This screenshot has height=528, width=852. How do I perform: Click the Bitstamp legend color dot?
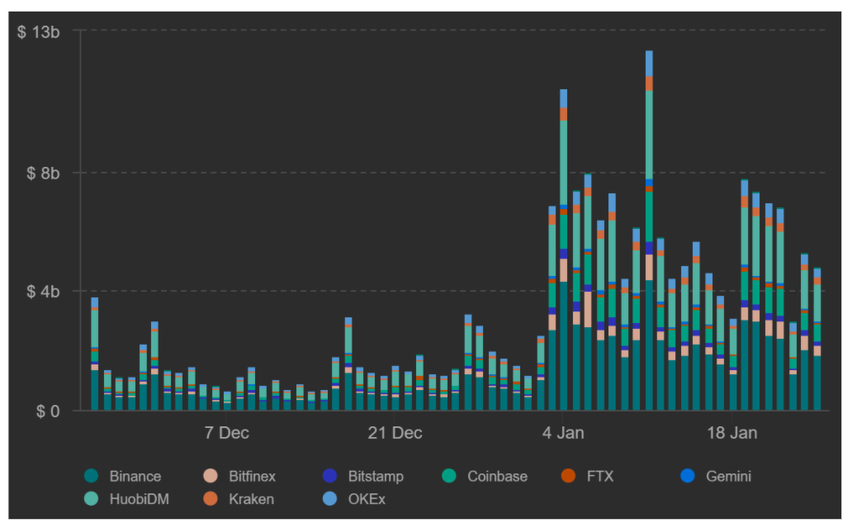[329, 476]
